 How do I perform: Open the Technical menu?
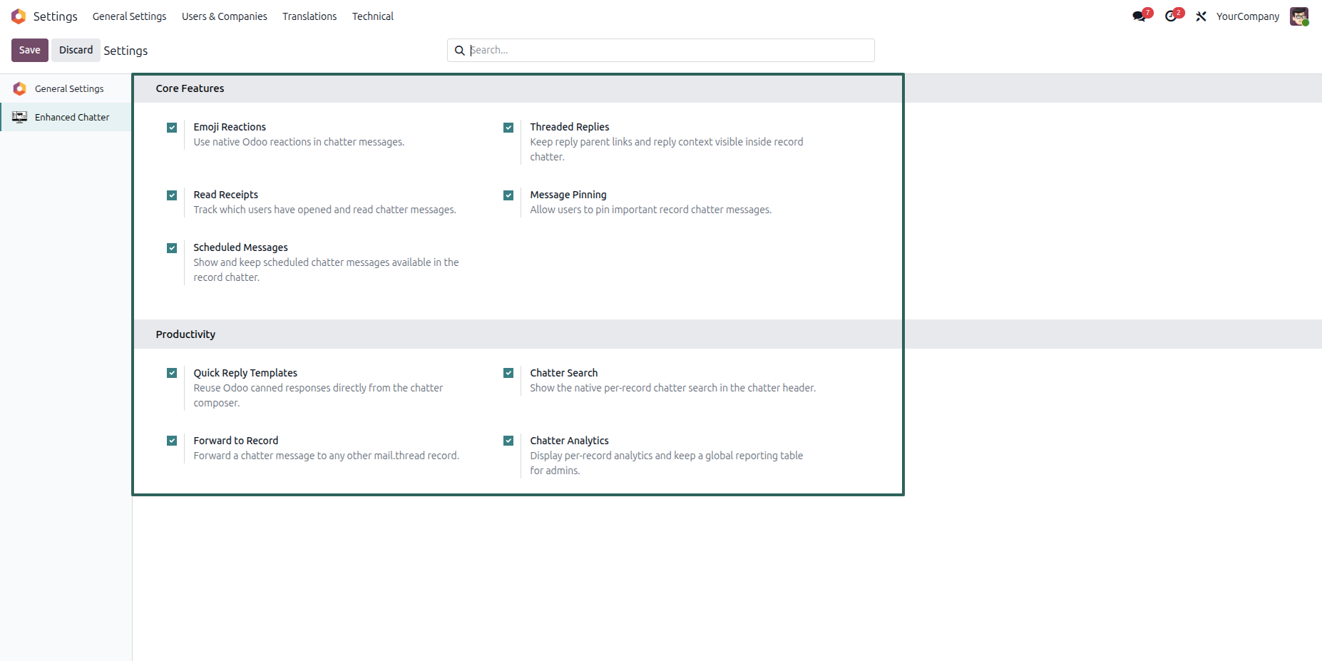tap(373, 16)
